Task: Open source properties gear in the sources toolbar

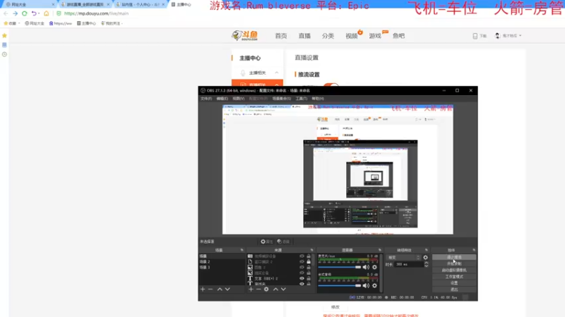Action: (x=266, y=289)
